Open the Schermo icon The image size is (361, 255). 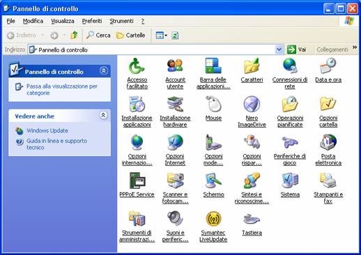tap(213, 180)
